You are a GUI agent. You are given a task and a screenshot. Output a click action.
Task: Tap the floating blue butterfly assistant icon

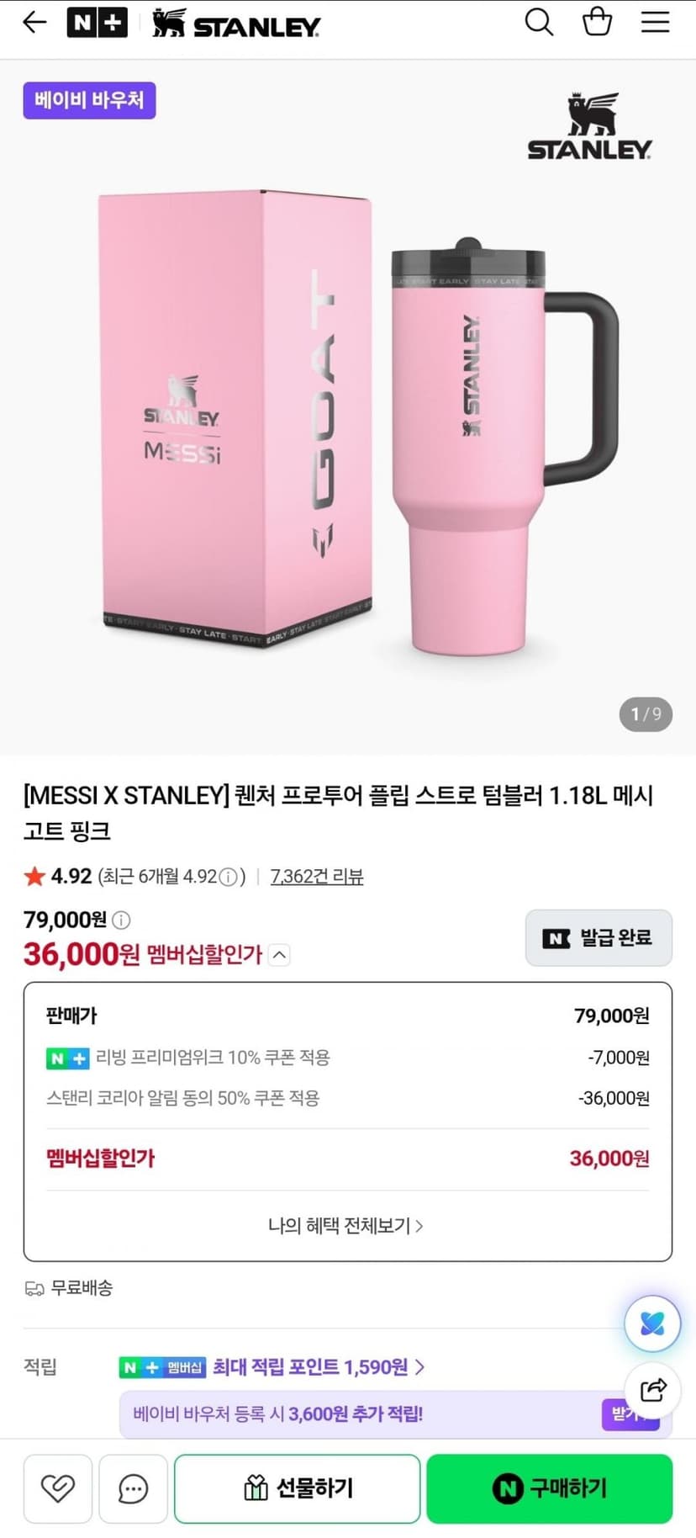coord(652,1323)
